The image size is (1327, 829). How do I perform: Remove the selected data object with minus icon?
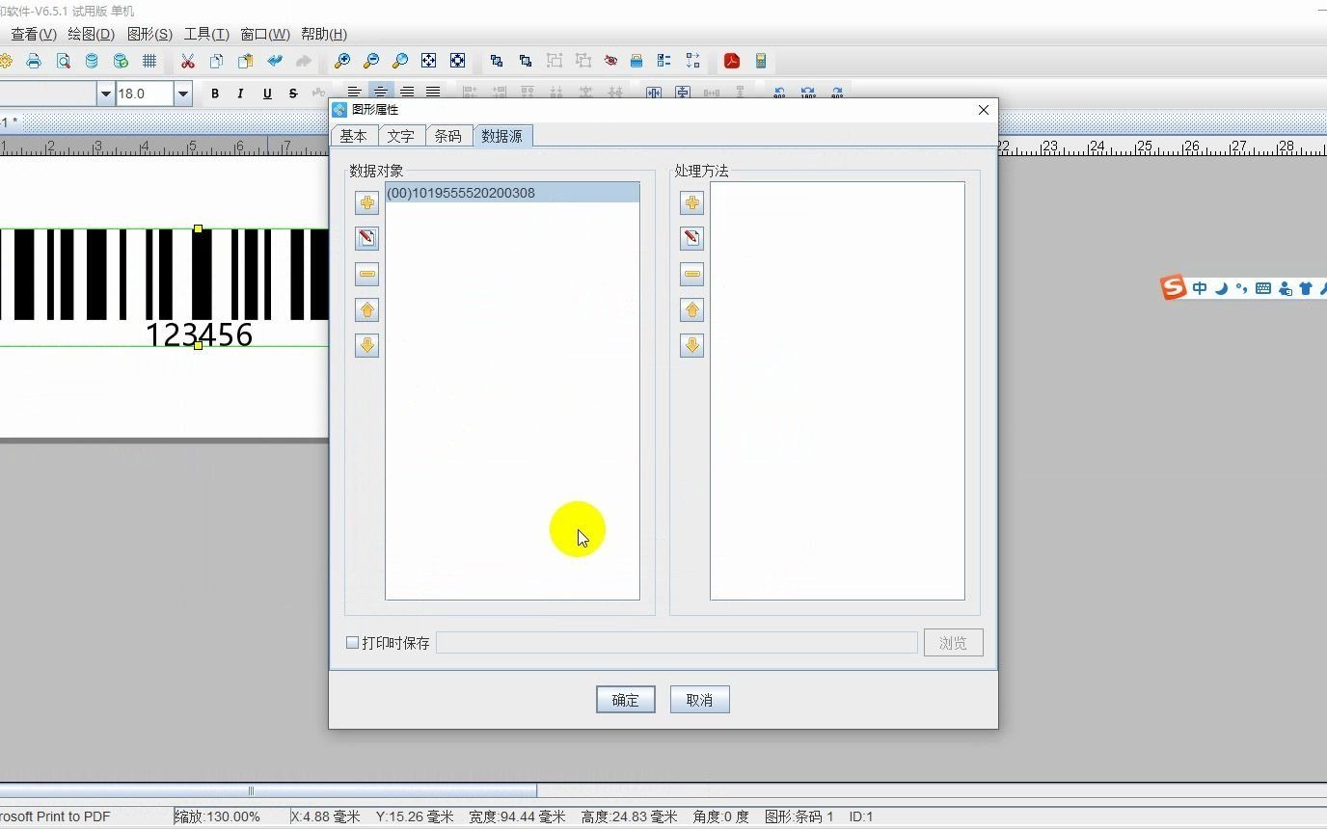click(366, 274)
